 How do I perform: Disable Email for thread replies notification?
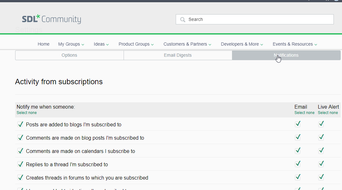298,164
